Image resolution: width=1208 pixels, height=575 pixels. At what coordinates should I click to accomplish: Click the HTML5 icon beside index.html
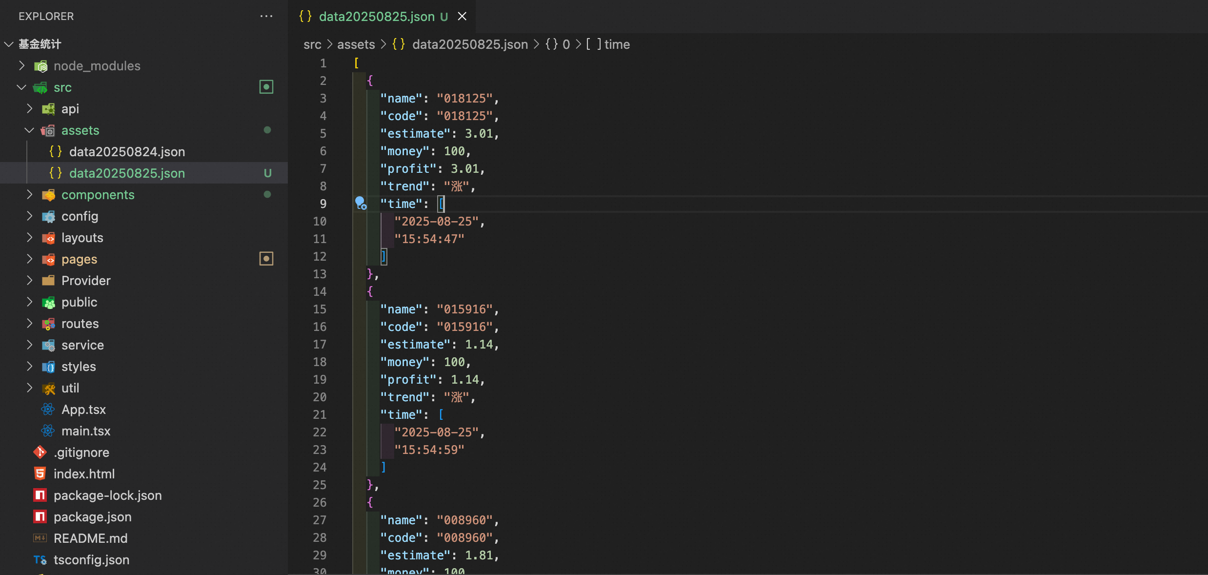point(40,474)
